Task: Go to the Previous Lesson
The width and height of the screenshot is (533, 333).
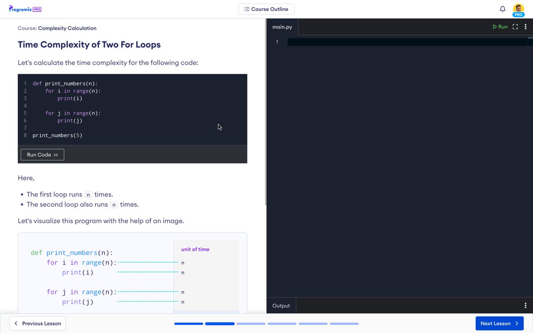Action: (x=38, y=323)
